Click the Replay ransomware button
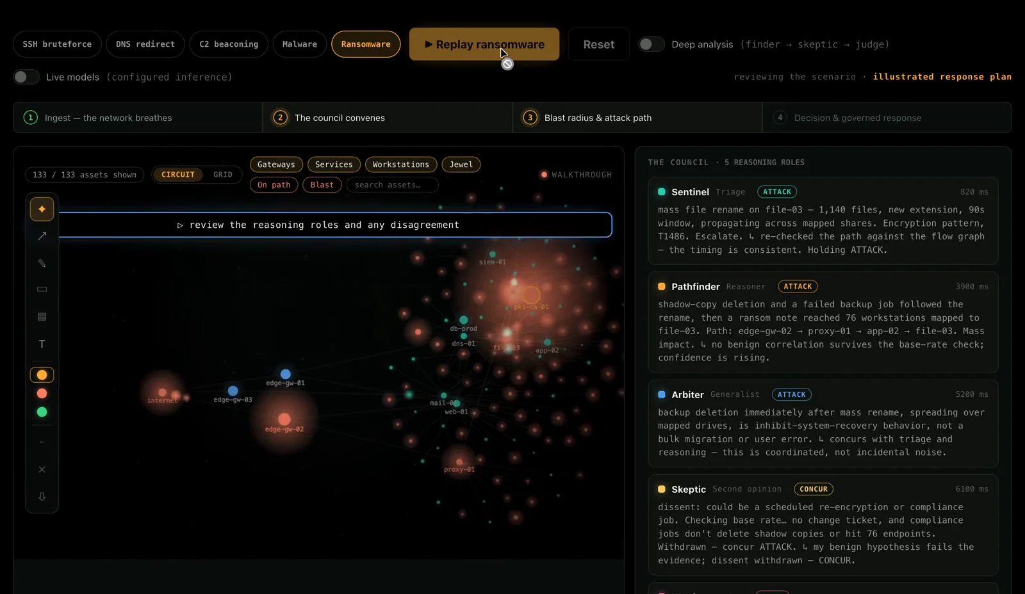The width and height of the screenshot is (1025, 594). coord(484,44)
